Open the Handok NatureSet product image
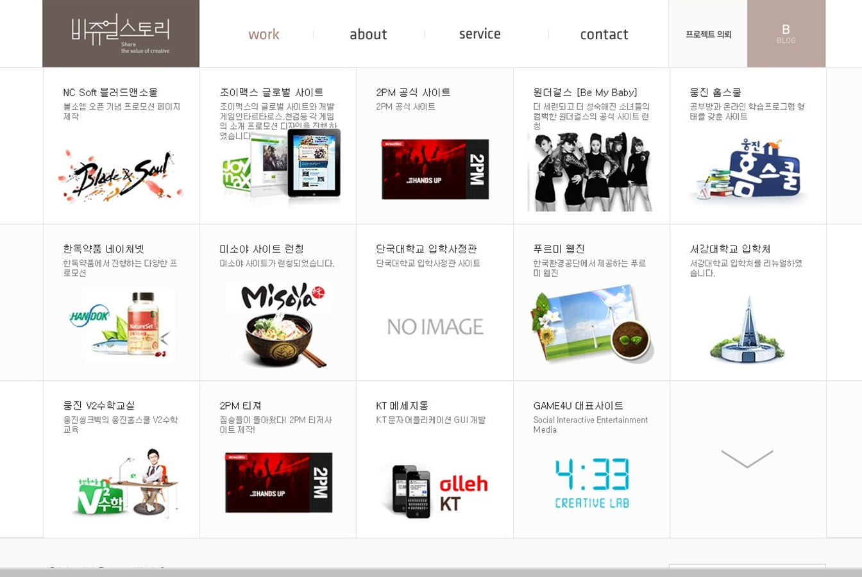Screen dimensions: 862x577 point(122,325)
